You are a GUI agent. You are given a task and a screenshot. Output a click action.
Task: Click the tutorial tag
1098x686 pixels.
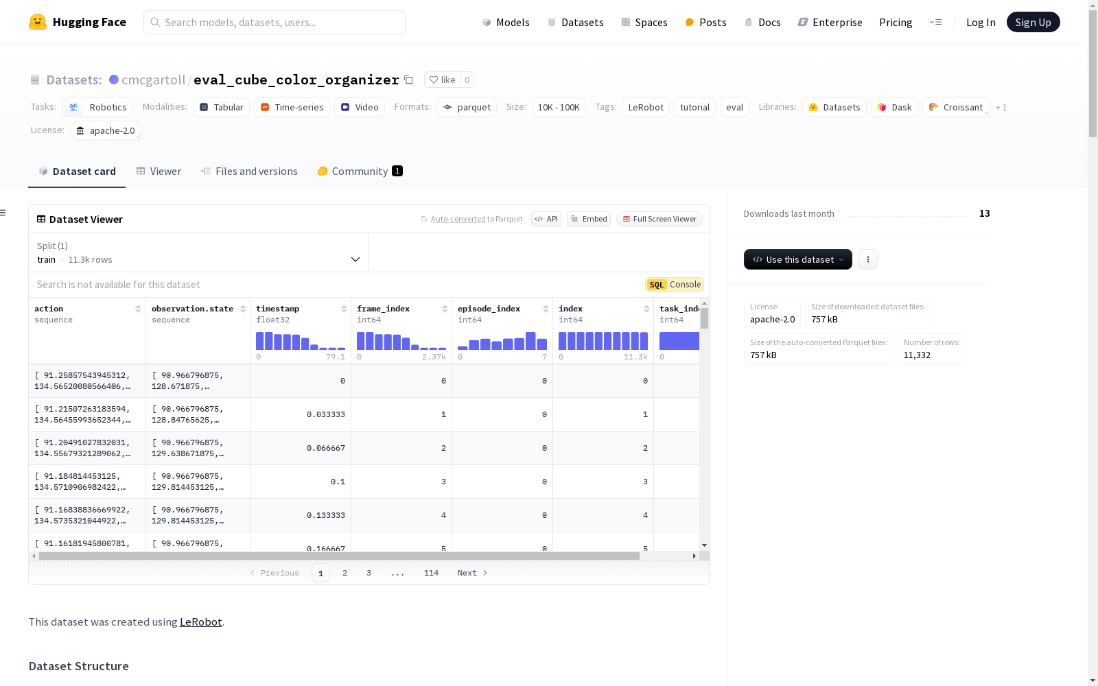point(694,107)
